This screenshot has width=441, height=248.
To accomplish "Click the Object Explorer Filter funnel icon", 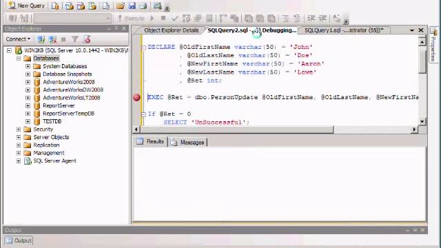I will 75,39.
